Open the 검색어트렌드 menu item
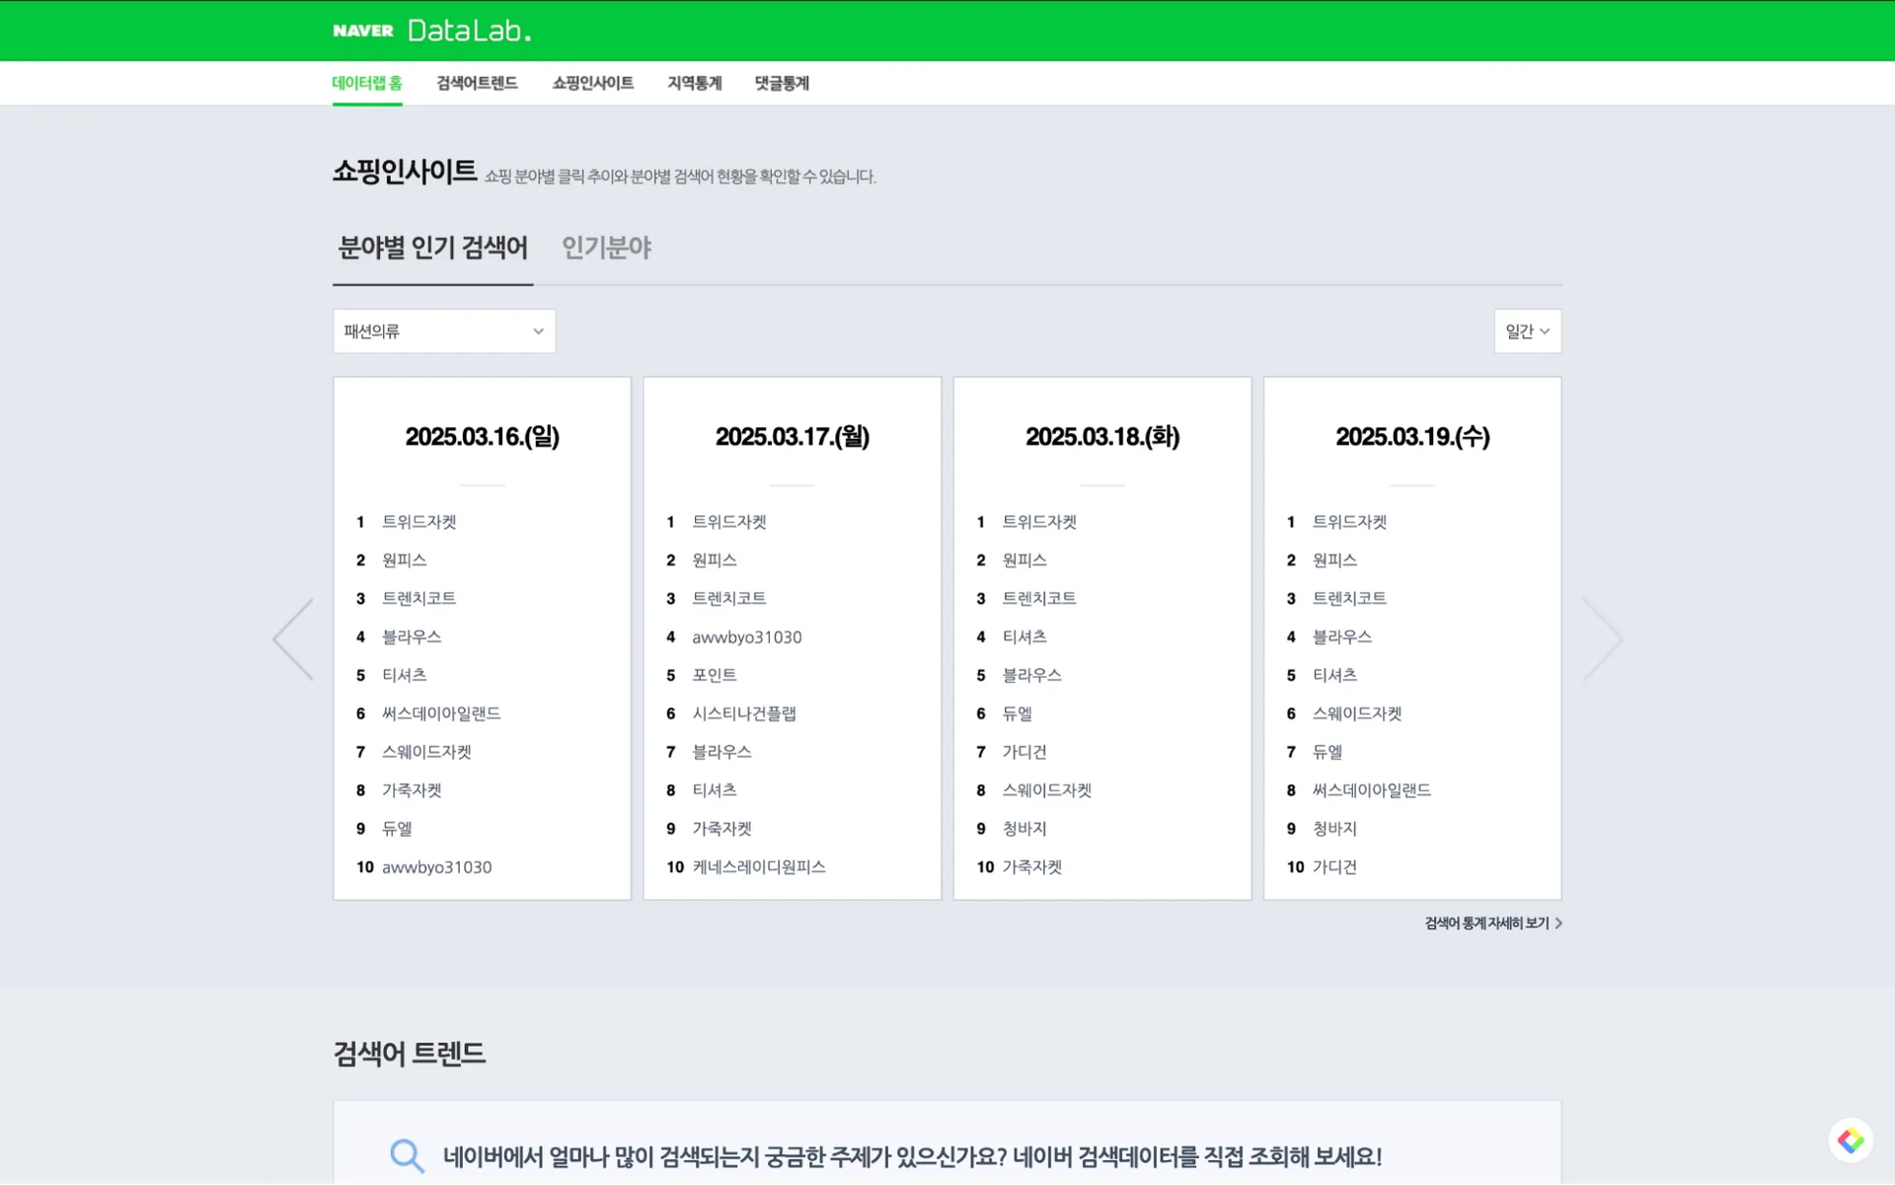Viewport: 1895px width, 1185px height. tap(477, 83)
